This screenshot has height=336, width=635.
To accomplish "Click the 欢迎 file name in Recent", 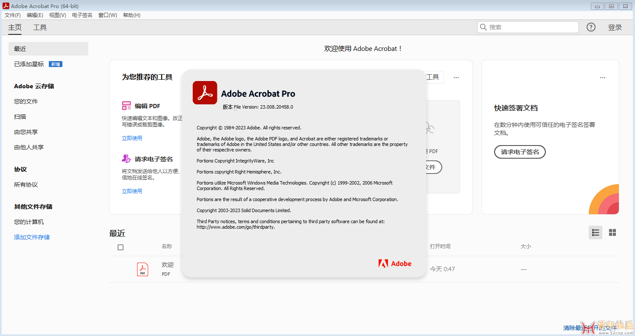I will tap(168, 265).
